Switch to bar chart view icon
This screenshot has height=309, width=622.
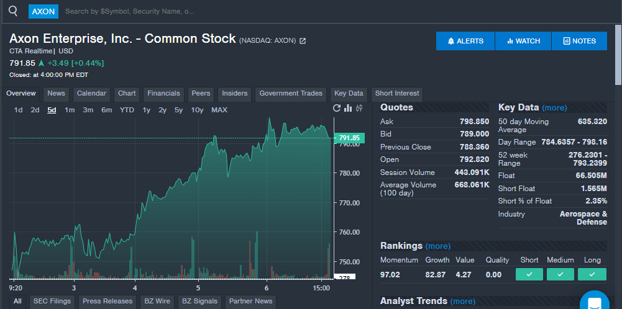click(x=348, y=108)
